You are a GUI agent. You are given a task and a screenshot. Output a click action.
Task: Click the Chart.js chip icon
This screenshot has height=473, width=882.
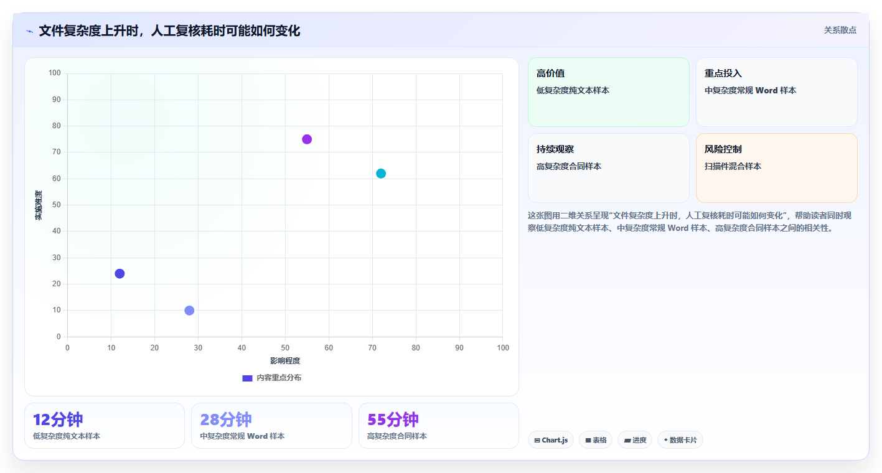[537, 441]
